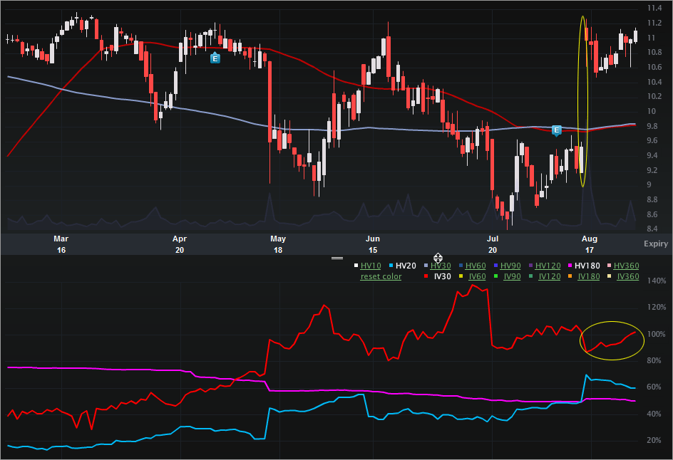Toggle the HV60 volatility series
This screenshot has height=460, width=673.
(476, 266)
